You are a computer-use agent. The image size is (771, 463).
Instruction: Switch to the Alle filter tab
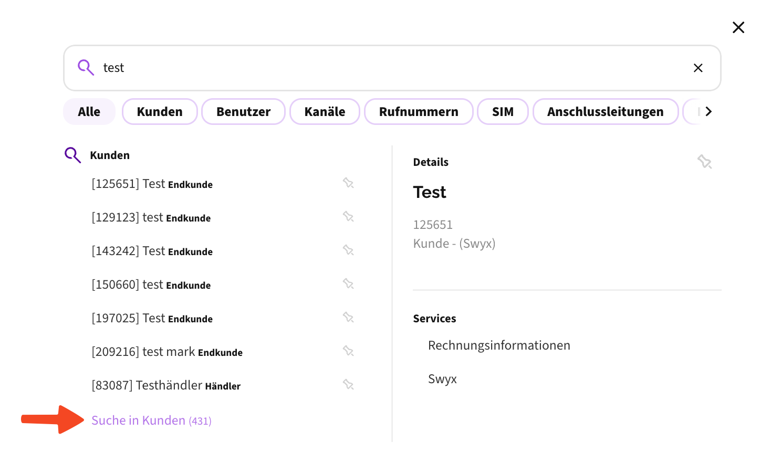point(89,111)
